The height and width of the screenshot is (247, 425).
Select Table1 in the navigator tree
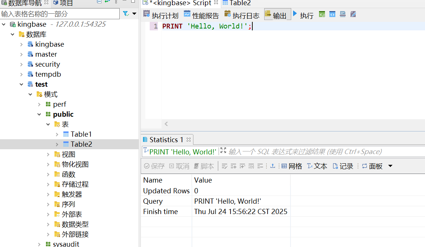click(81, 134)
